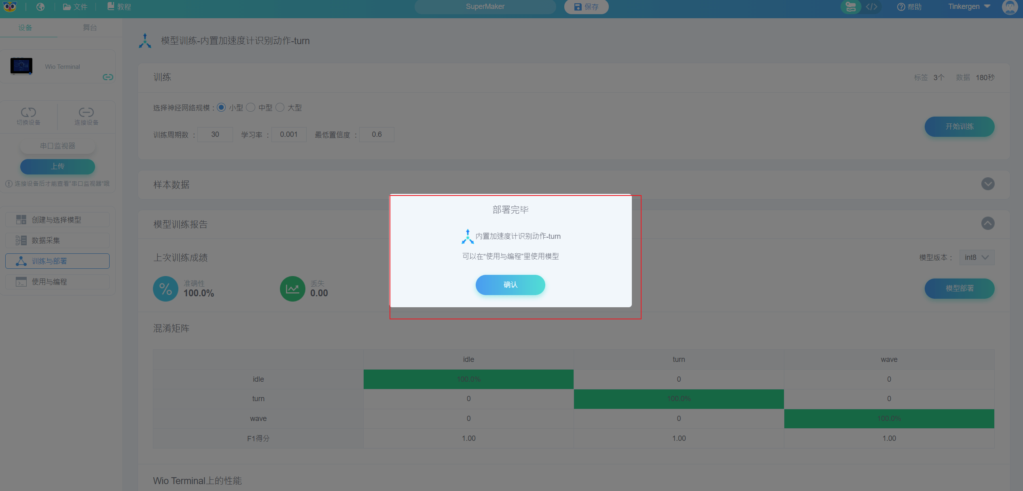This screenshot has width=1023, height=491.
Task: Confirm the deployment complete dialog
Action: coord(510,285)
